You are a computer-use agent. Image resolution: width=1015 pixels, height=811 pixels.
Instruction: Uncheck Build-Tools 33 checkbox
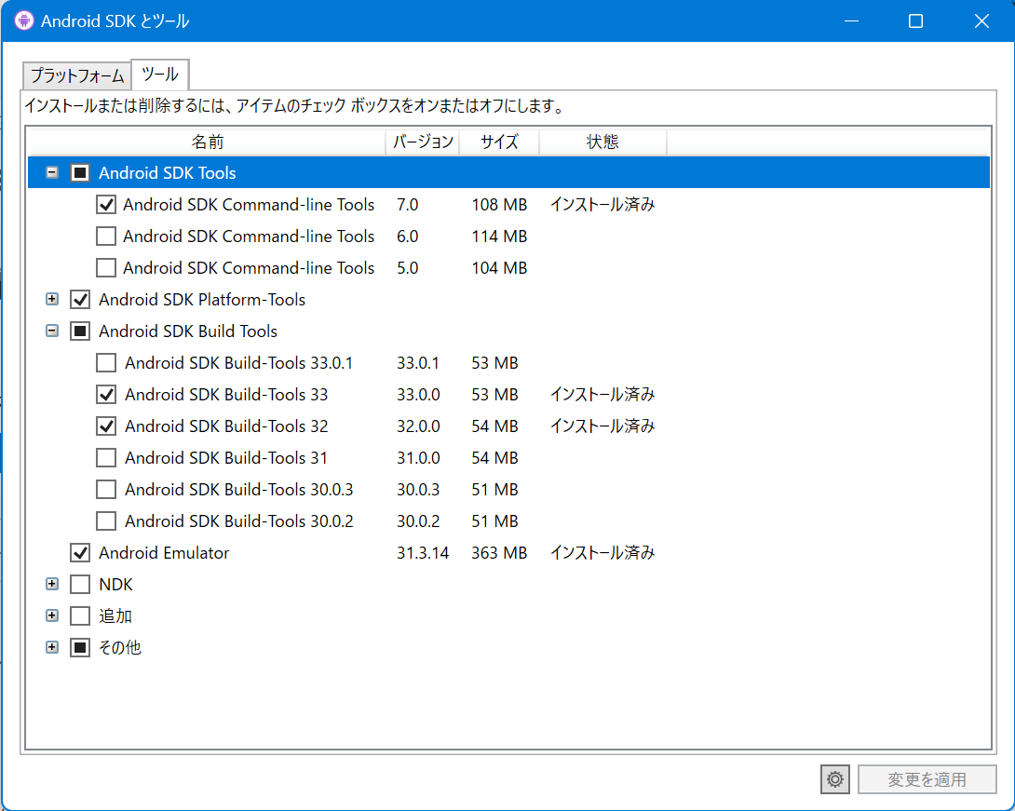click(x=106, y=395)
